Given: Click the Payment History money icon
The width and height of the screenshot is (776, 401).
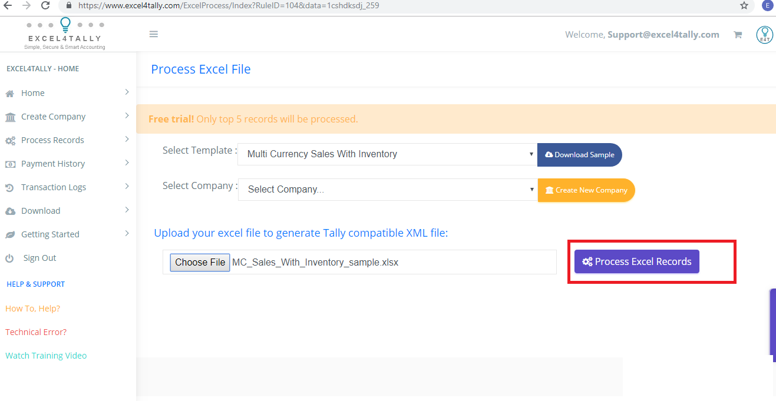Looking at the screenshot, I should [x=10, y=164].
